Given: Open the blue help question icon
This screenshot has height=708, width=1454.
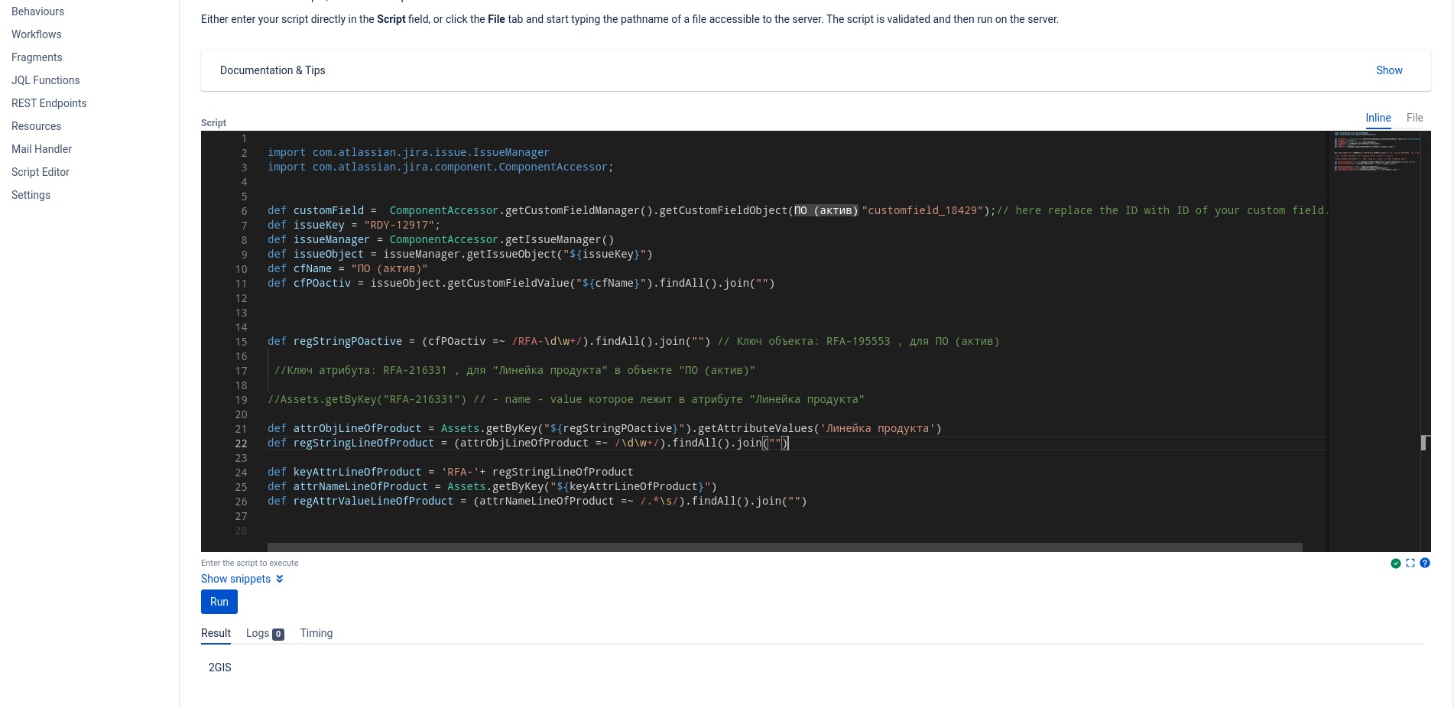Looking at the screenshot, I should click(x=1425, y=563).
